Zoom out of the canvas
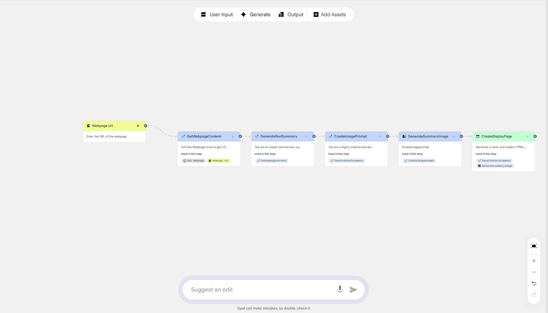 [x=534, y=272]
